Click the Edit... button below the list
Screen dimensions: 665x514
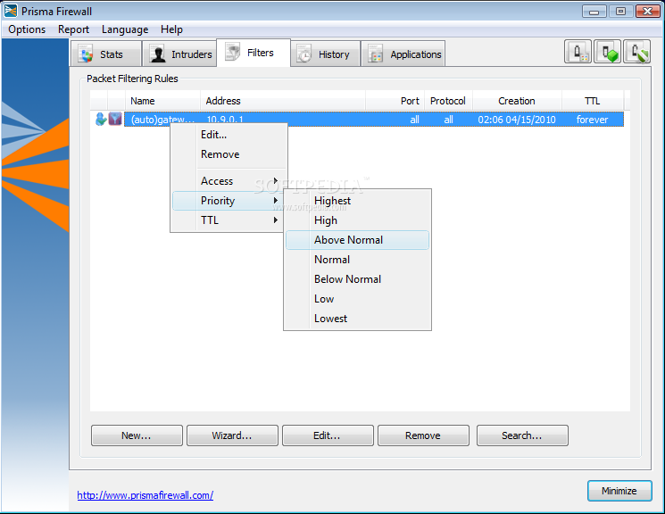click(328, 435)
